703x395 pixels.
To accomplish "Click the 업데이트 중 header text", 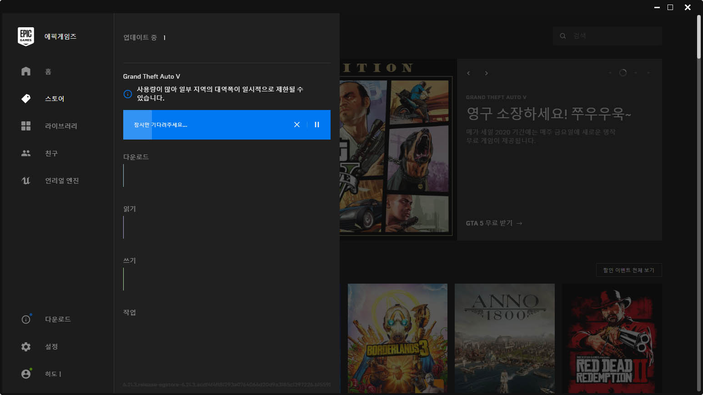I will tap(140, 37).
